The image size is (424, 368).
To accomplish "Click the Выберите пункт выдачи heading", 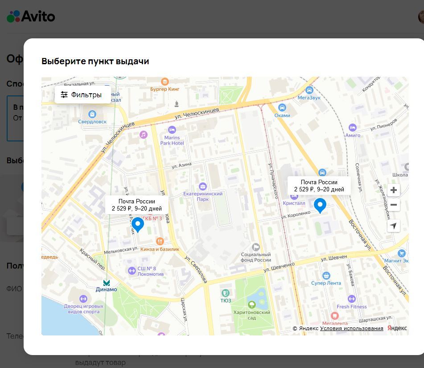I will coord(95,62).
